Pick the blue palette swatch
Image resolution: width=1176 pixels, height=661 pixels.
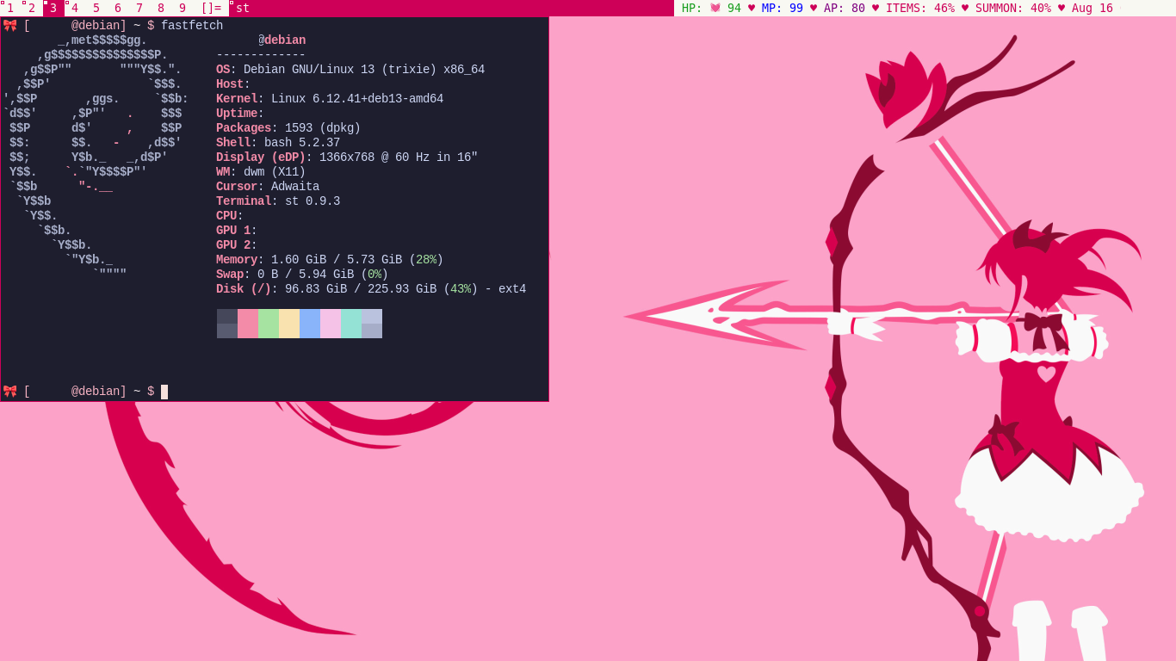[x=310, y=324]
